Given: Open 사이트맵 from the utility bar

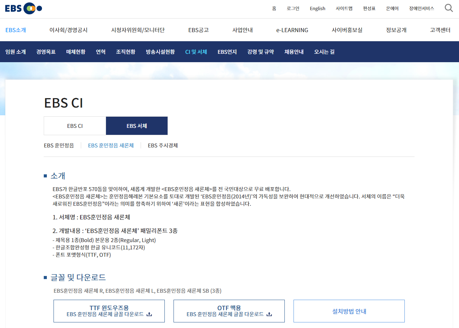Looking at the screenshot, I should [344, 8].
